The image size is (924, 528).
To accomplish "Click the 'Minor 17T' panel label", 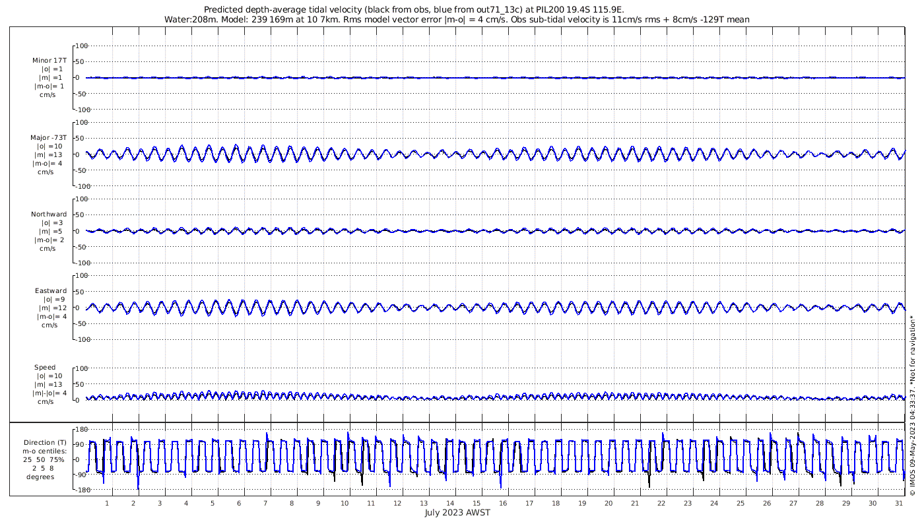I will click(x=49, y=61).
